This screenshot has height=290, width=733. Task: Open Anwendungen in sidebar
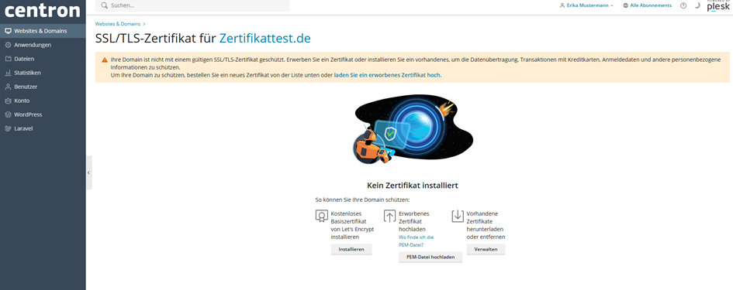tap(43, 45)
